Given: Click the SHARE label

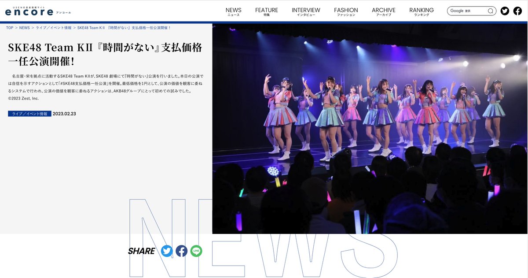Looking at the screenshot, I should [x=141, y=251].
